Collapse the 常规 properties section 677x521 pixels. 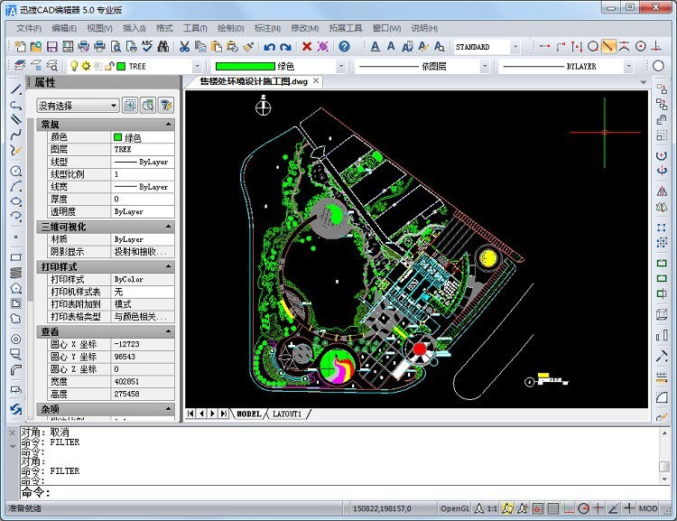(x=168, y=125)
